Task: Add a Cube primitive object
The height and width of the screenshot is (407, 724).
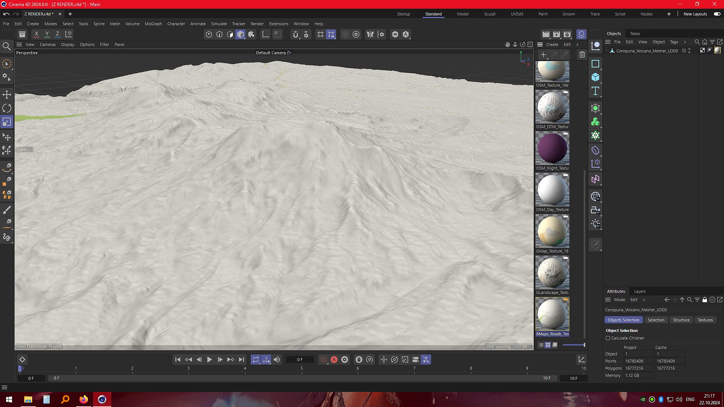Action: (595, 77)
